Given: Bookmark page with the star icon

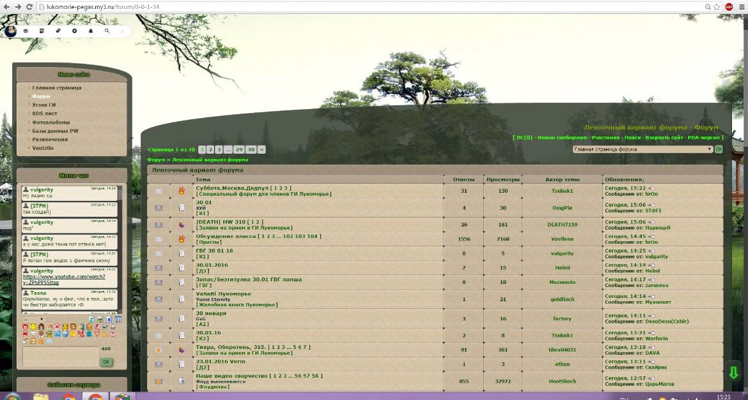Looking at the screenshot, I should (717, 6).
